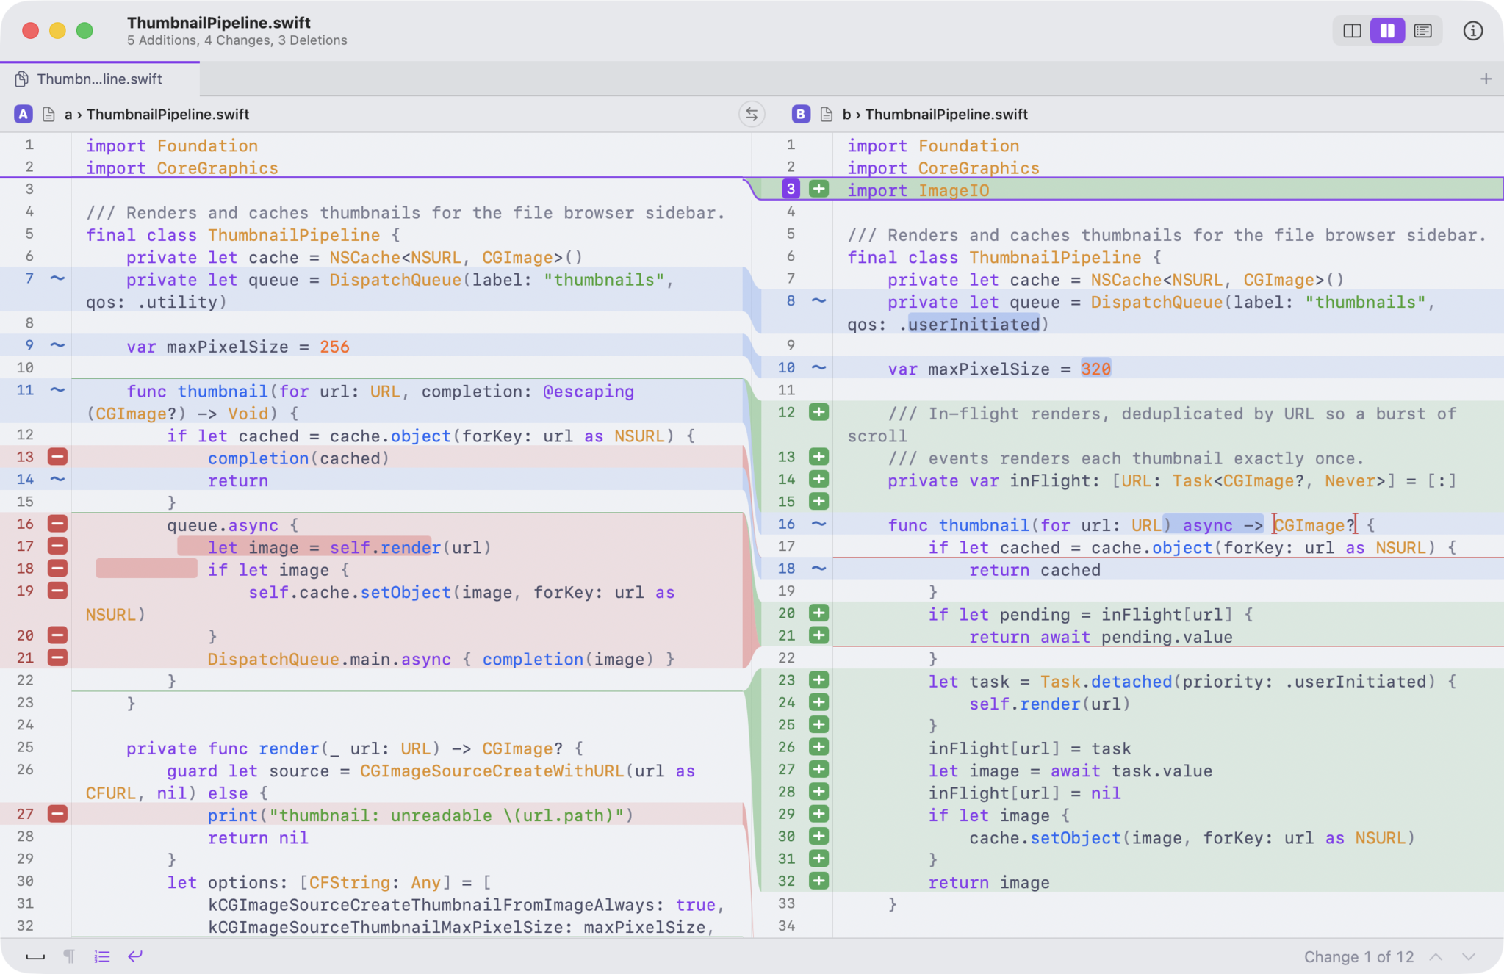Image resolution: width=1504 pixels, height=974 pixels.
Task: Click the deletion marker on left line 13
Action: tap(57, 457)
